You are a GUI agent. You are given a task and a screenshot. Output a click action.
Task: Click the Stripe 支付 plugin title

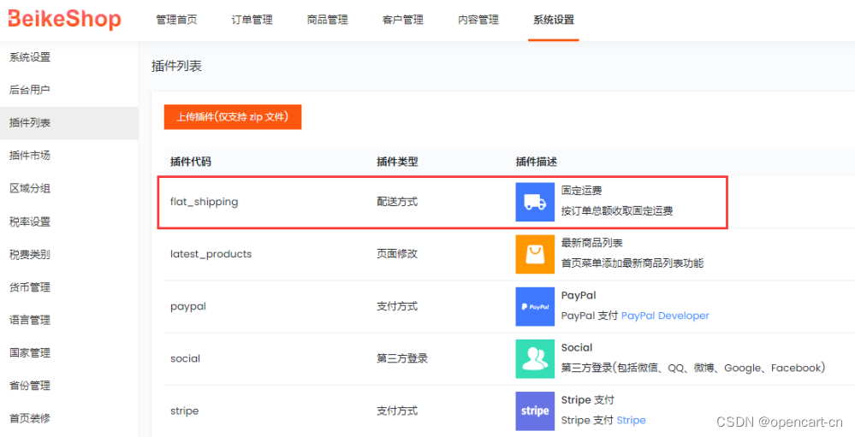pos(588,400)
